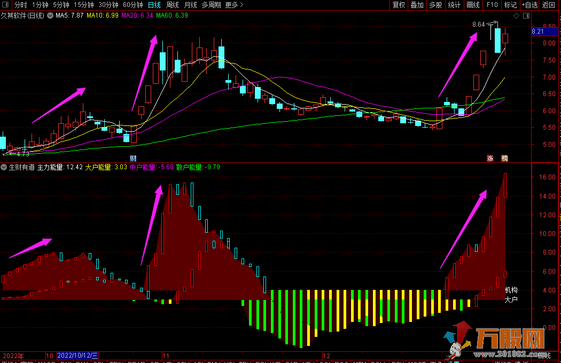This screenshot has height=363, width=561.
Task: Select the 1分钟 period tab
Action: pyautogui.click(x=40, y=5)
